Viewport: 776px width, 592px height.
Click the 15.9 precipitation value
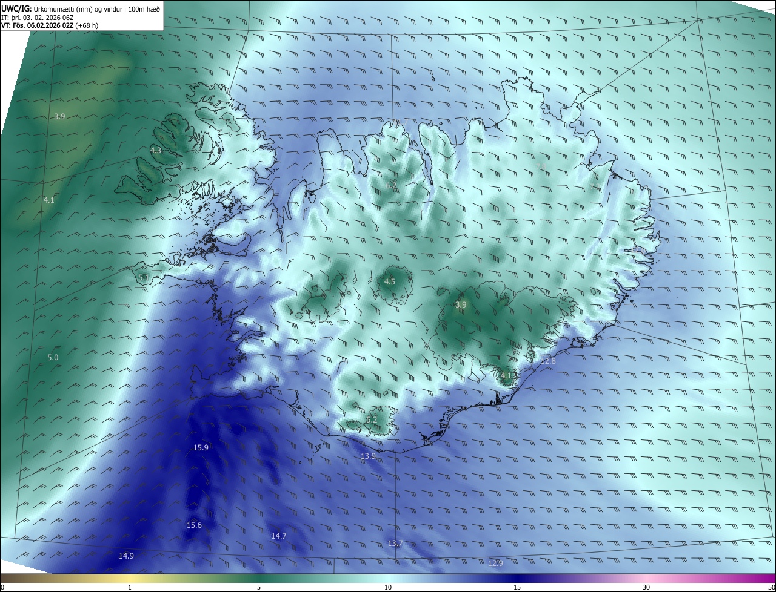click(201, 448)
